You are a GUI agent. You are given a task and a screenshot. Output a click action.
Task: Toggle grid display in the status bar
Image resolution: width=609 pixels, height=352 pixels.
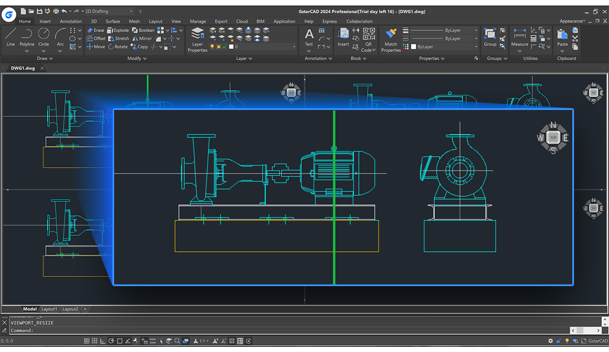95,340
